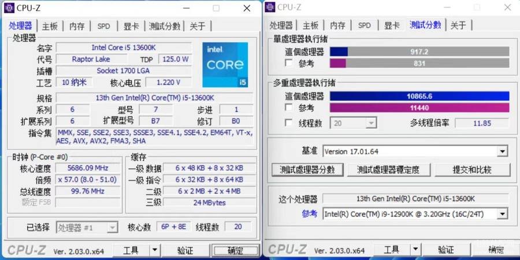Select 測試分數 tab in right window

(x=425, y=25)
